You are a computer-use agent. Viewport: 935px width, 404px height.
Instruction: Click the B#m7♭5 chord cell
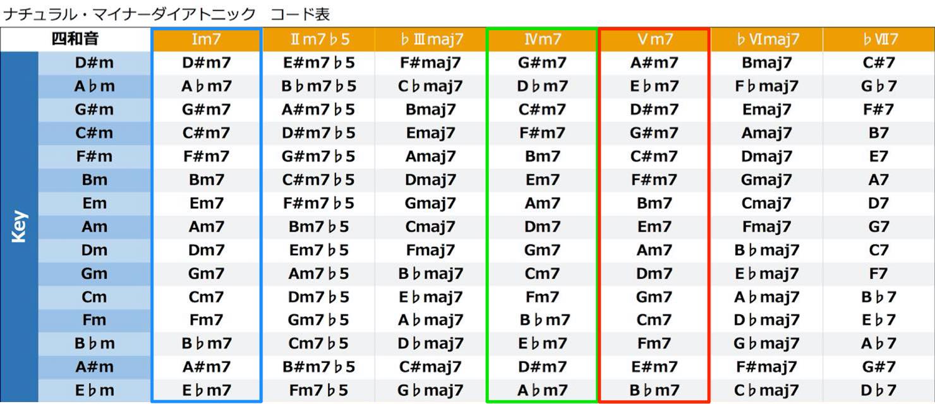click(318, 367)
